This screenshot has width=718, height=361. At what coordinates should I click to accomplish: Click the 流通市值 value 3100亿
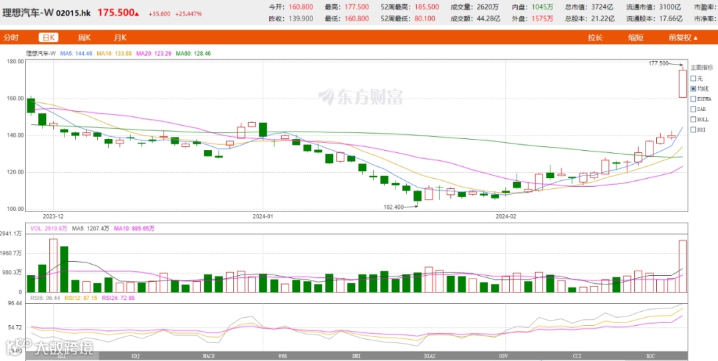coord(671,7)
